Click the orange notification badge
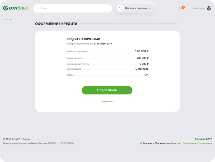 point(183,7)
